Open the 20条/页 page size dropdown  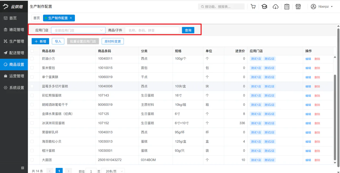[x=113, y=171]
